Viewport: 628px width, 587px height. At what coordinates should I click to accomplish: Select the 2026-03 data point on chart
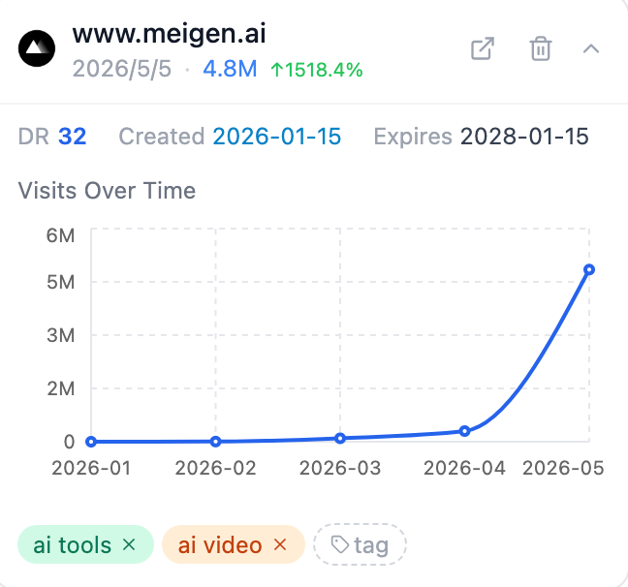tap(340, 439)
